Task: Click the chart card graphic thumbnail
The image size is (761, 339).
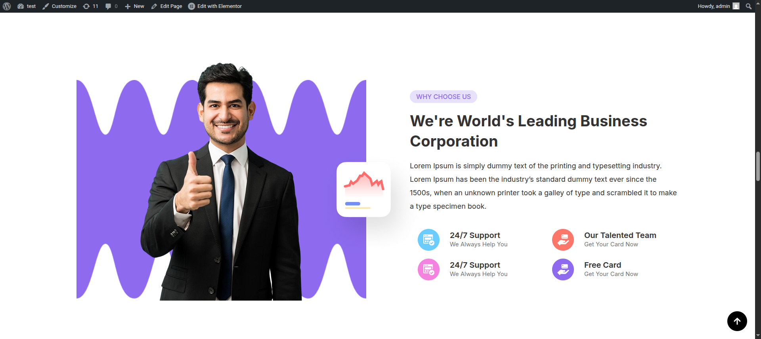Action: (363, 189)
